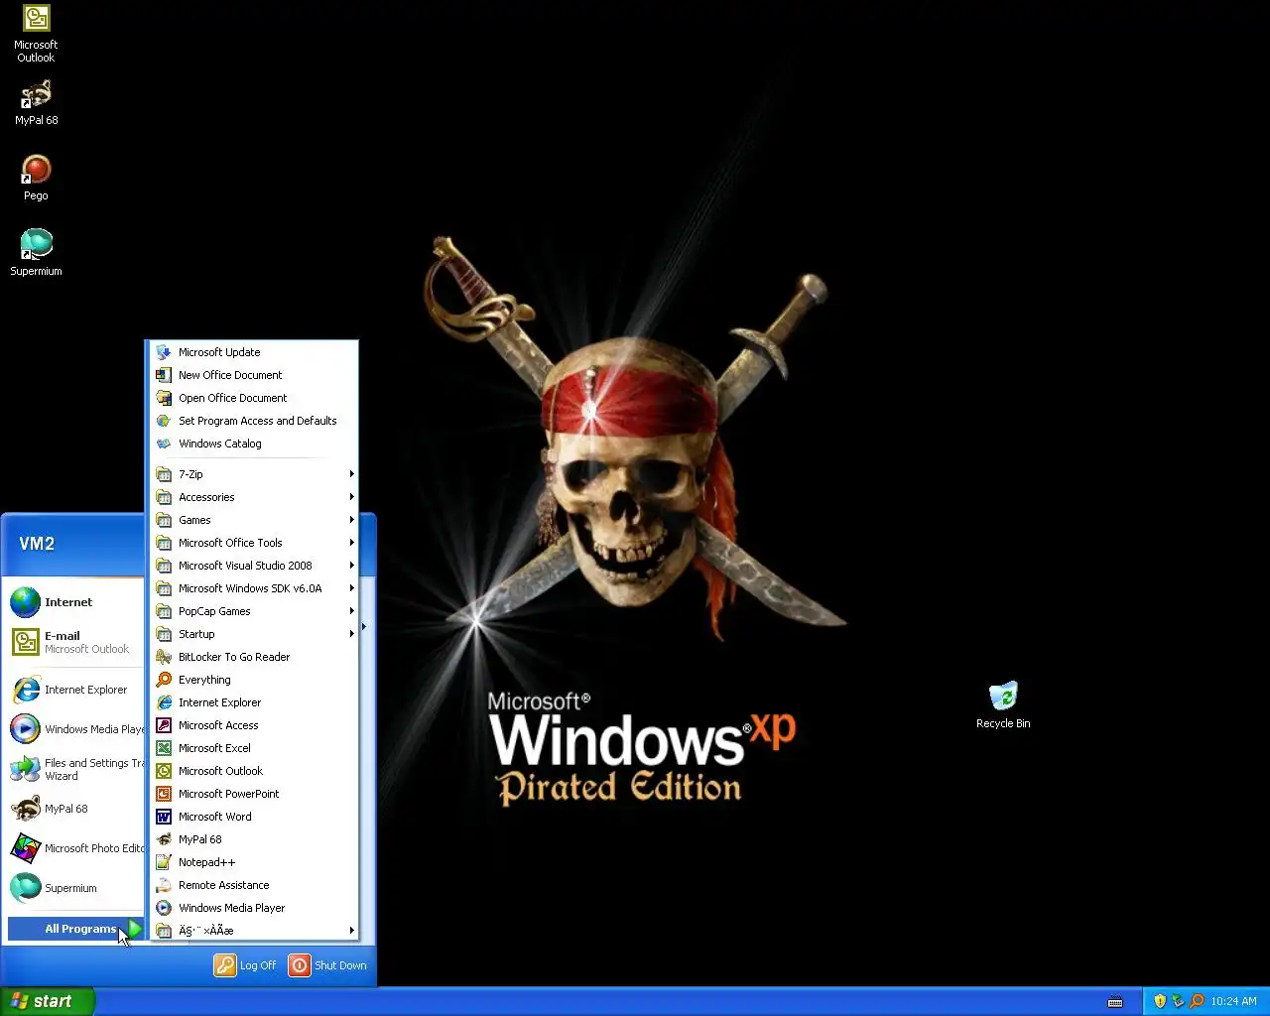
Task: Click the taskbar clock showing 10:24 AM
Action: (x=1233, y=1001)
